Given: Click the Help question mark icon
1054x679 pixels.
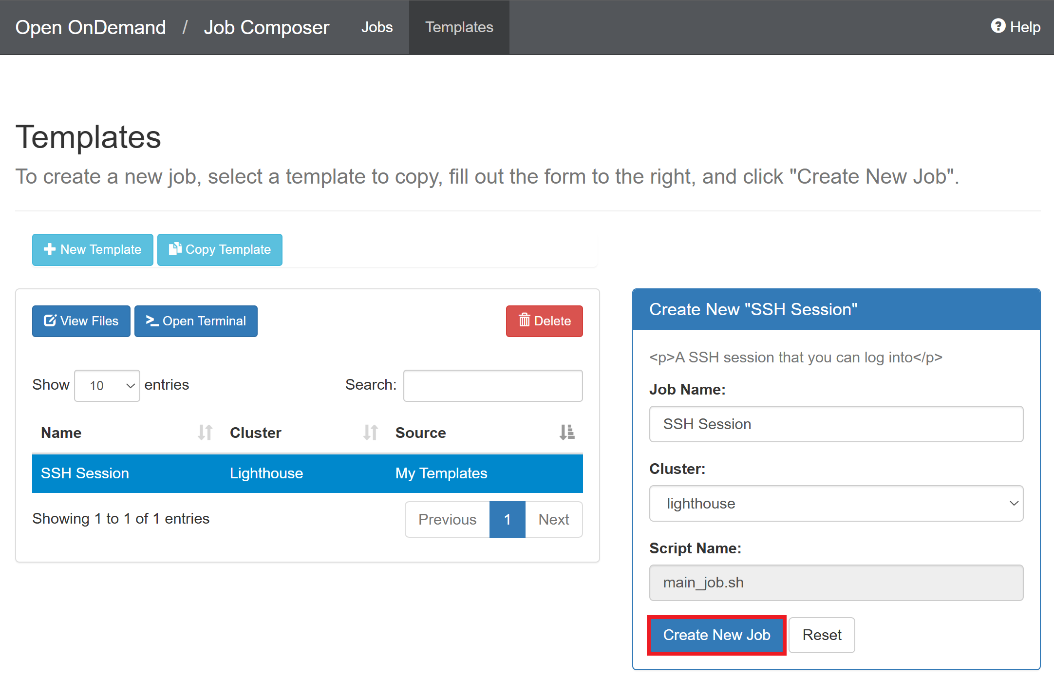Looking at the screenshot, I should coord(998,26).
